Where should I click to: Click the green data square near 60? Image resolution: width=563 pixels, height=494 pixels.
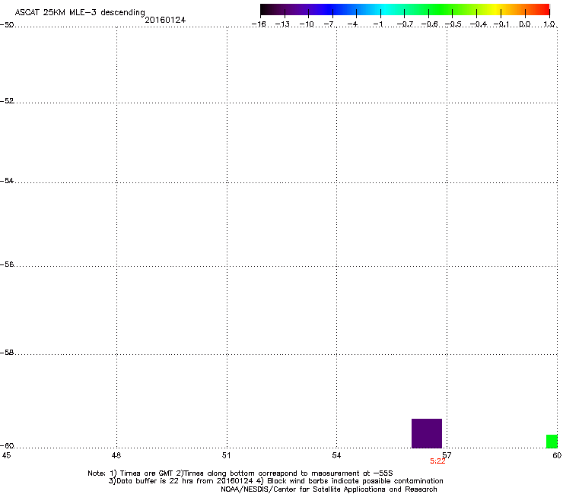(552, 442)
